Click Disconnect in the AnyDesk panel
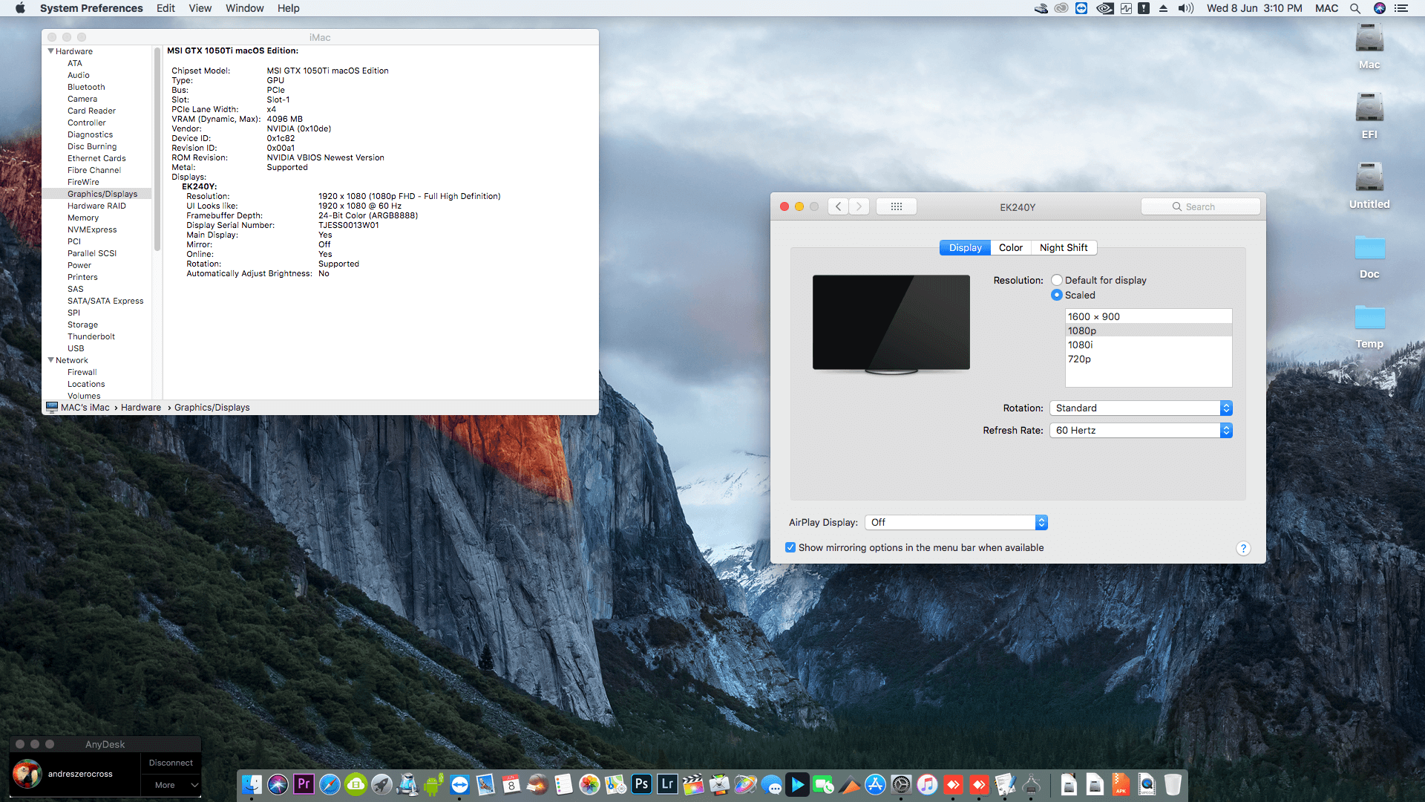The image size is (1425, 802). click(x=171, y=763)
